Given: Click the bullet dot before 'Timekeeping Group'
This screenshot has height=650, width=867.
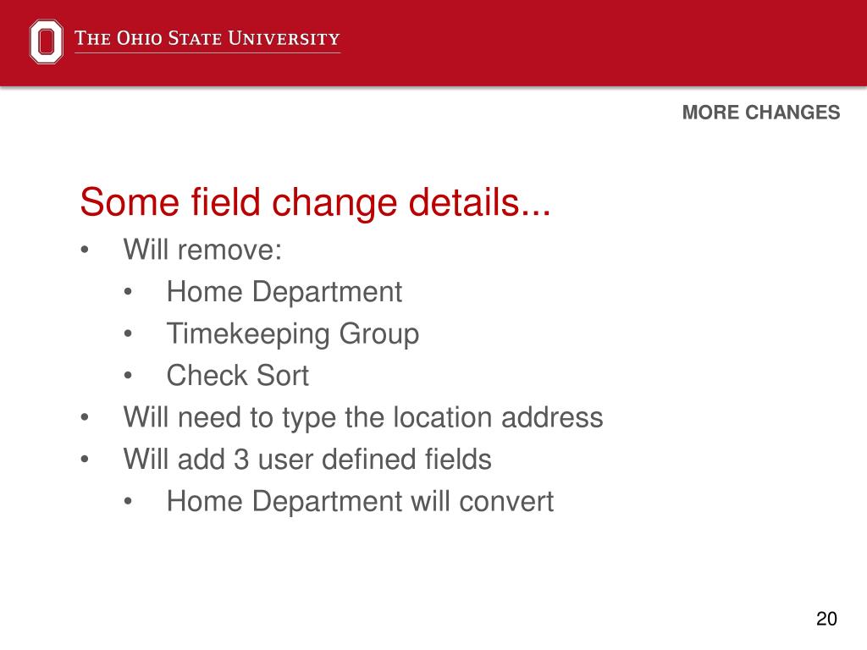Looking at the screenshot, I should pyautogui.click(x=128, y=333).
